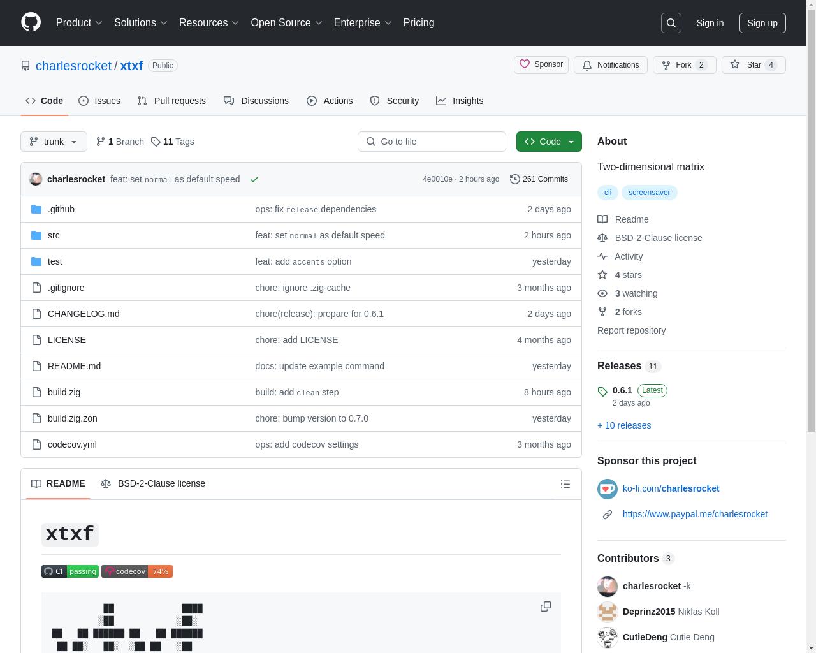Open the Notifications bell button
The image size is (816, 653).
tap(611, 65)
